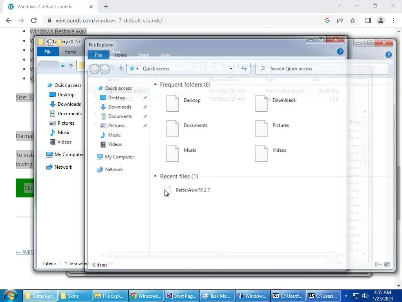Open a new Chrome tab with plus
402x302 pixels.
tap(106, 7)
